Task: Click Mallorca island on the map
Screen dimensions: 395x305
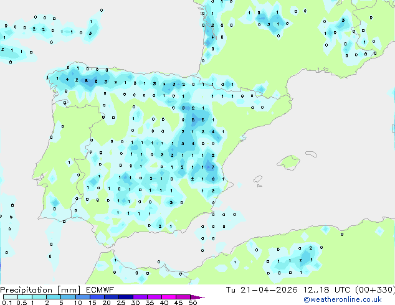Action: click(289, 162)
